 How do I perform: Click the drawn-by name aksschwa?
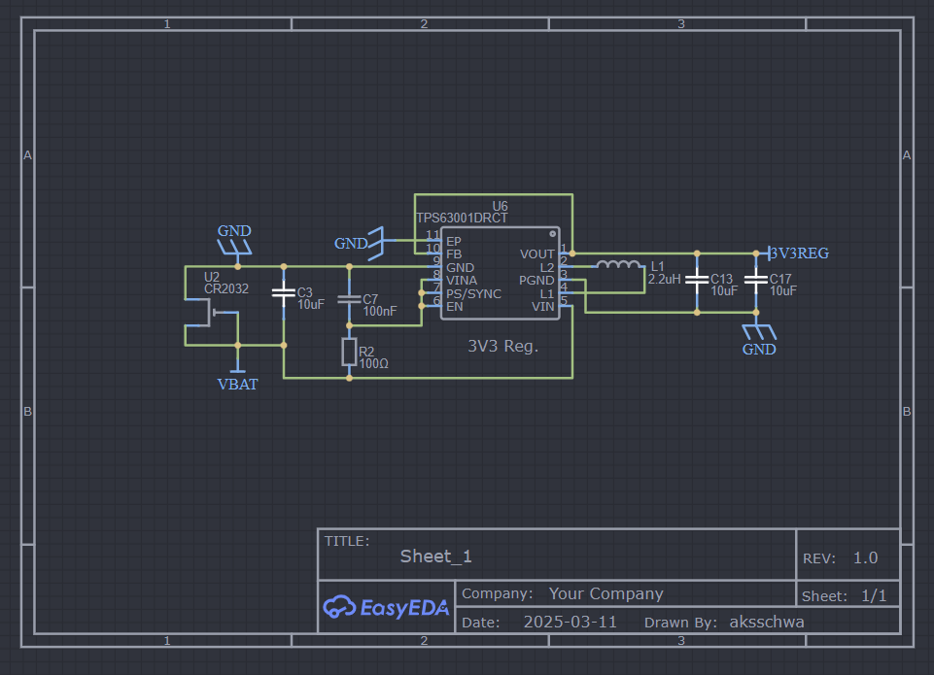(x=767, y=622)
